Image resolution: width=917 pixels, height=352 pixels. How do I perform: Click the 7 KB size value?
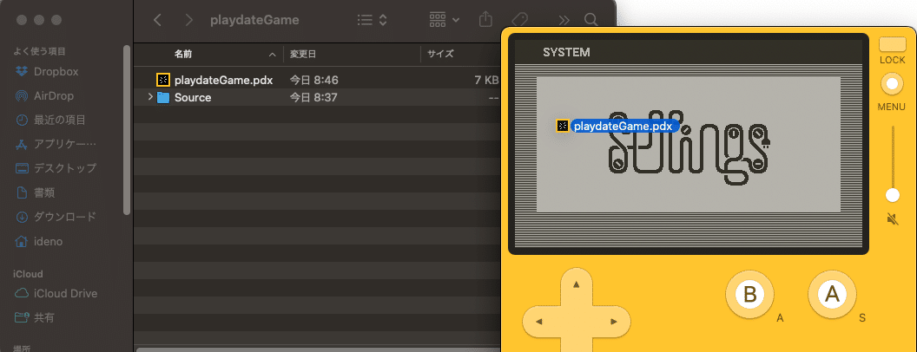pos(486,81)
